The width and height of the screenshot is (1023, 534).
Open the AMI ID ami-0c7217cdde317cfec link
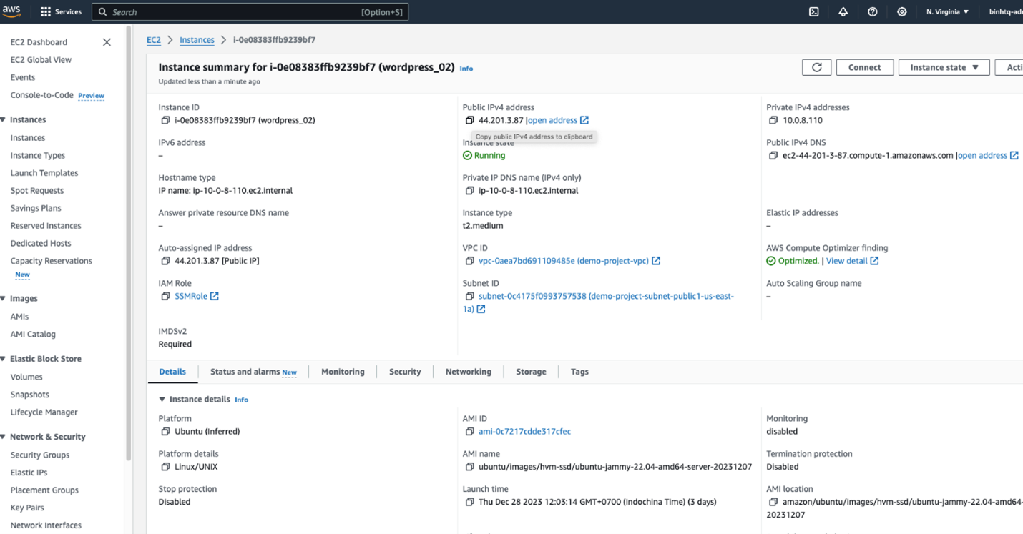coord(524,432)
